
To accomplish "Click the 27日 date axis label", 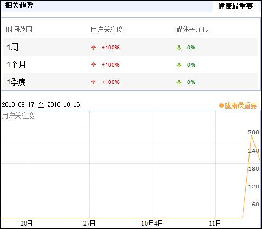I will pyautogui.click(x=89, y=224).
